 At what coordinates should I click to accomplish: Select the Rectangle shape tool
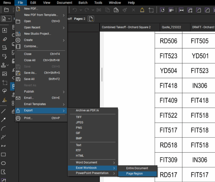(4, 154)
